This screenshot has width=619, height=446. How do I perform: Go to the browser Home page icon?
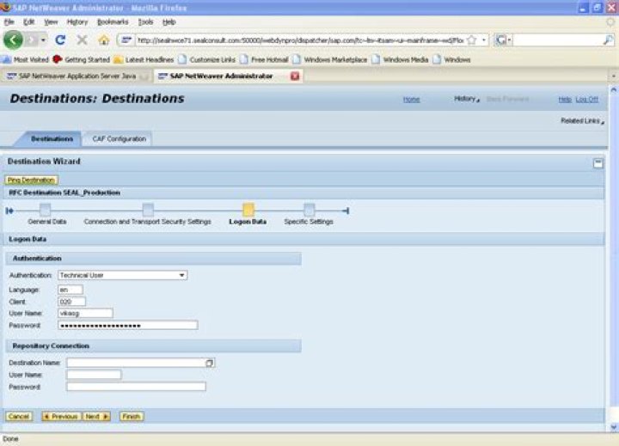coord(104,40)
